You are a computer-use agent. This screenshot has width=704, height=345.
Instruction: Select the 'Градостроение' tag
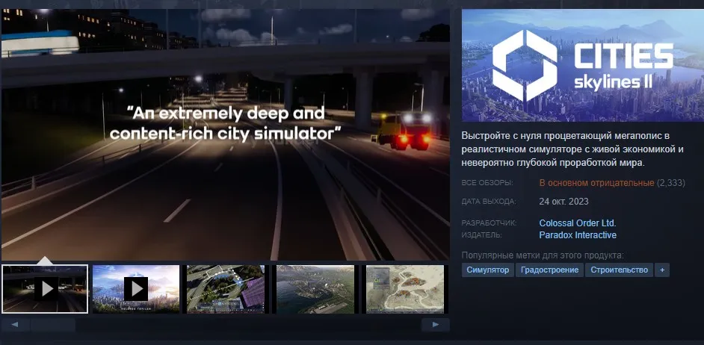click(x=549, y=270)
